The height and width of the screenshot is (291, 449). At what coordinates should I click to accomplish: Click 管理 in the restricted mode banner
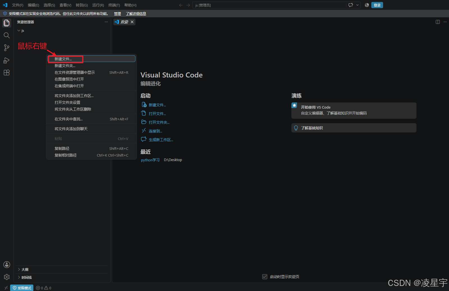click(118, 13)
